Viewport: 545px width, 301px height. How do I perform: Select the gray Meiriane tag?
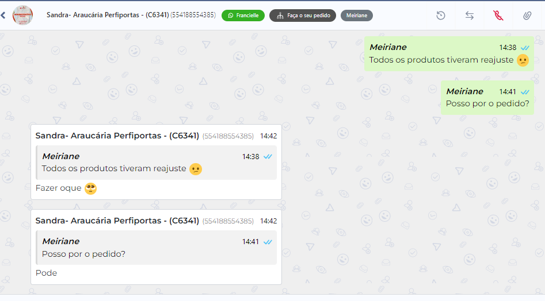tap(357, 16)
